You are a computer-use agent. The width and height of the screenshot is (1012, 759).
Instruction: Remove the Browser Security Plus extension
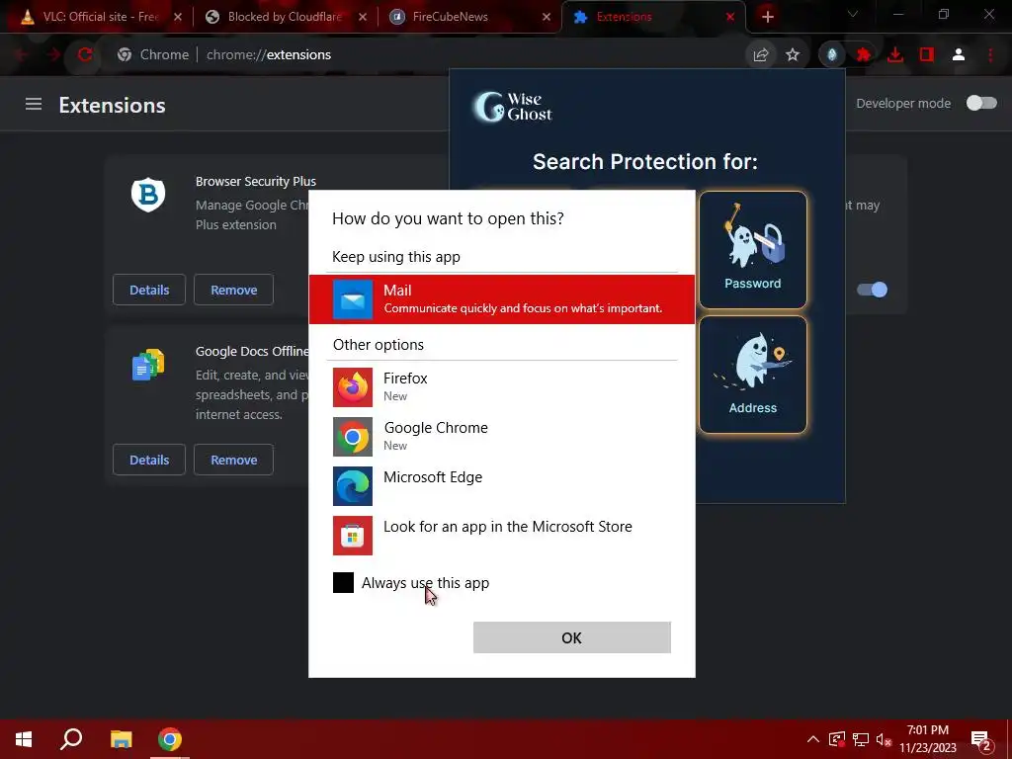(233, 290)
